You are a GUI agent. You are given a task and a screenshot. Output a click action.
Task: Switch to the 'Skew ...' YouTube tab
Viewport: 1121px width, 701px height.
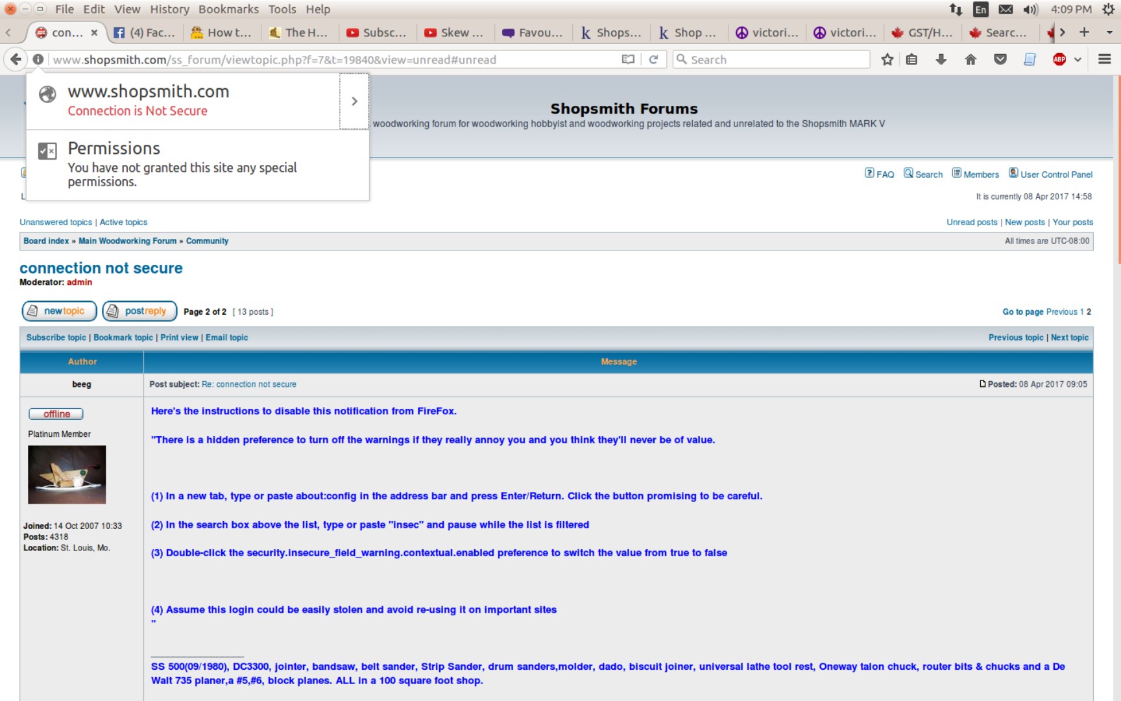point(454,32)
